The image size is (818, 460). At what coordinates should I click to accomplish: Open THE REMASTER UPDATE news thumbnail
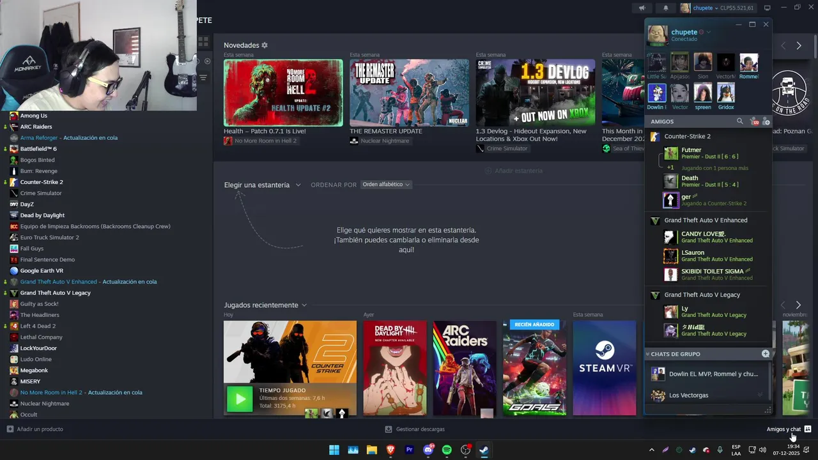409,93
